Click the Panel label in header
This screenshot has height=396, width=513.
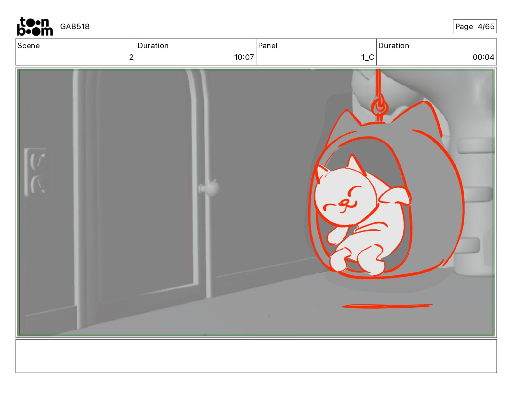click(x=268, y=46)
